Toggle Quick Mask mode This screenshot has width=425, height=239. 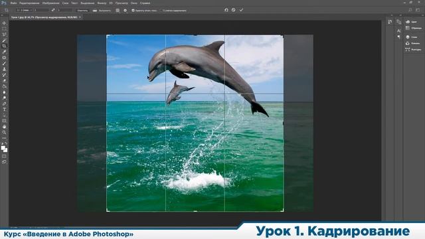(4, 156)
